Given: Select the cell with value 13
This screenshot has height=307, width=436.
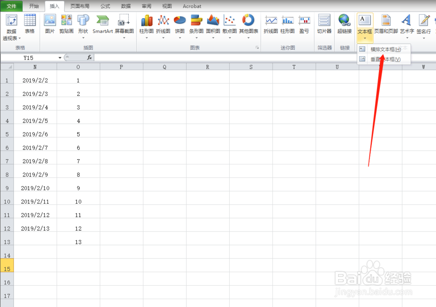Looking at the screenshot, I should click(78, 239).
